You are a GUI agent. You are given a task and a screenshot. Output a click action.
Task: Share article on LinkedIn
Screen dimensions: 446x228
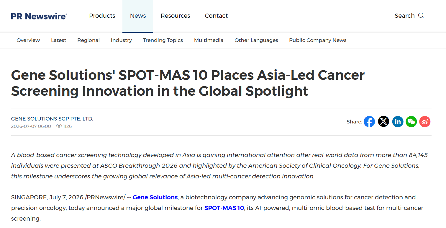[x=398, y=122]
